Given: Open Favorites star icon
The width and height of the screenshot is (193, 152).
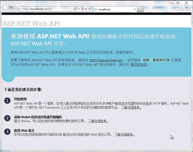Looking at the screenshot, I should [182, 9].
